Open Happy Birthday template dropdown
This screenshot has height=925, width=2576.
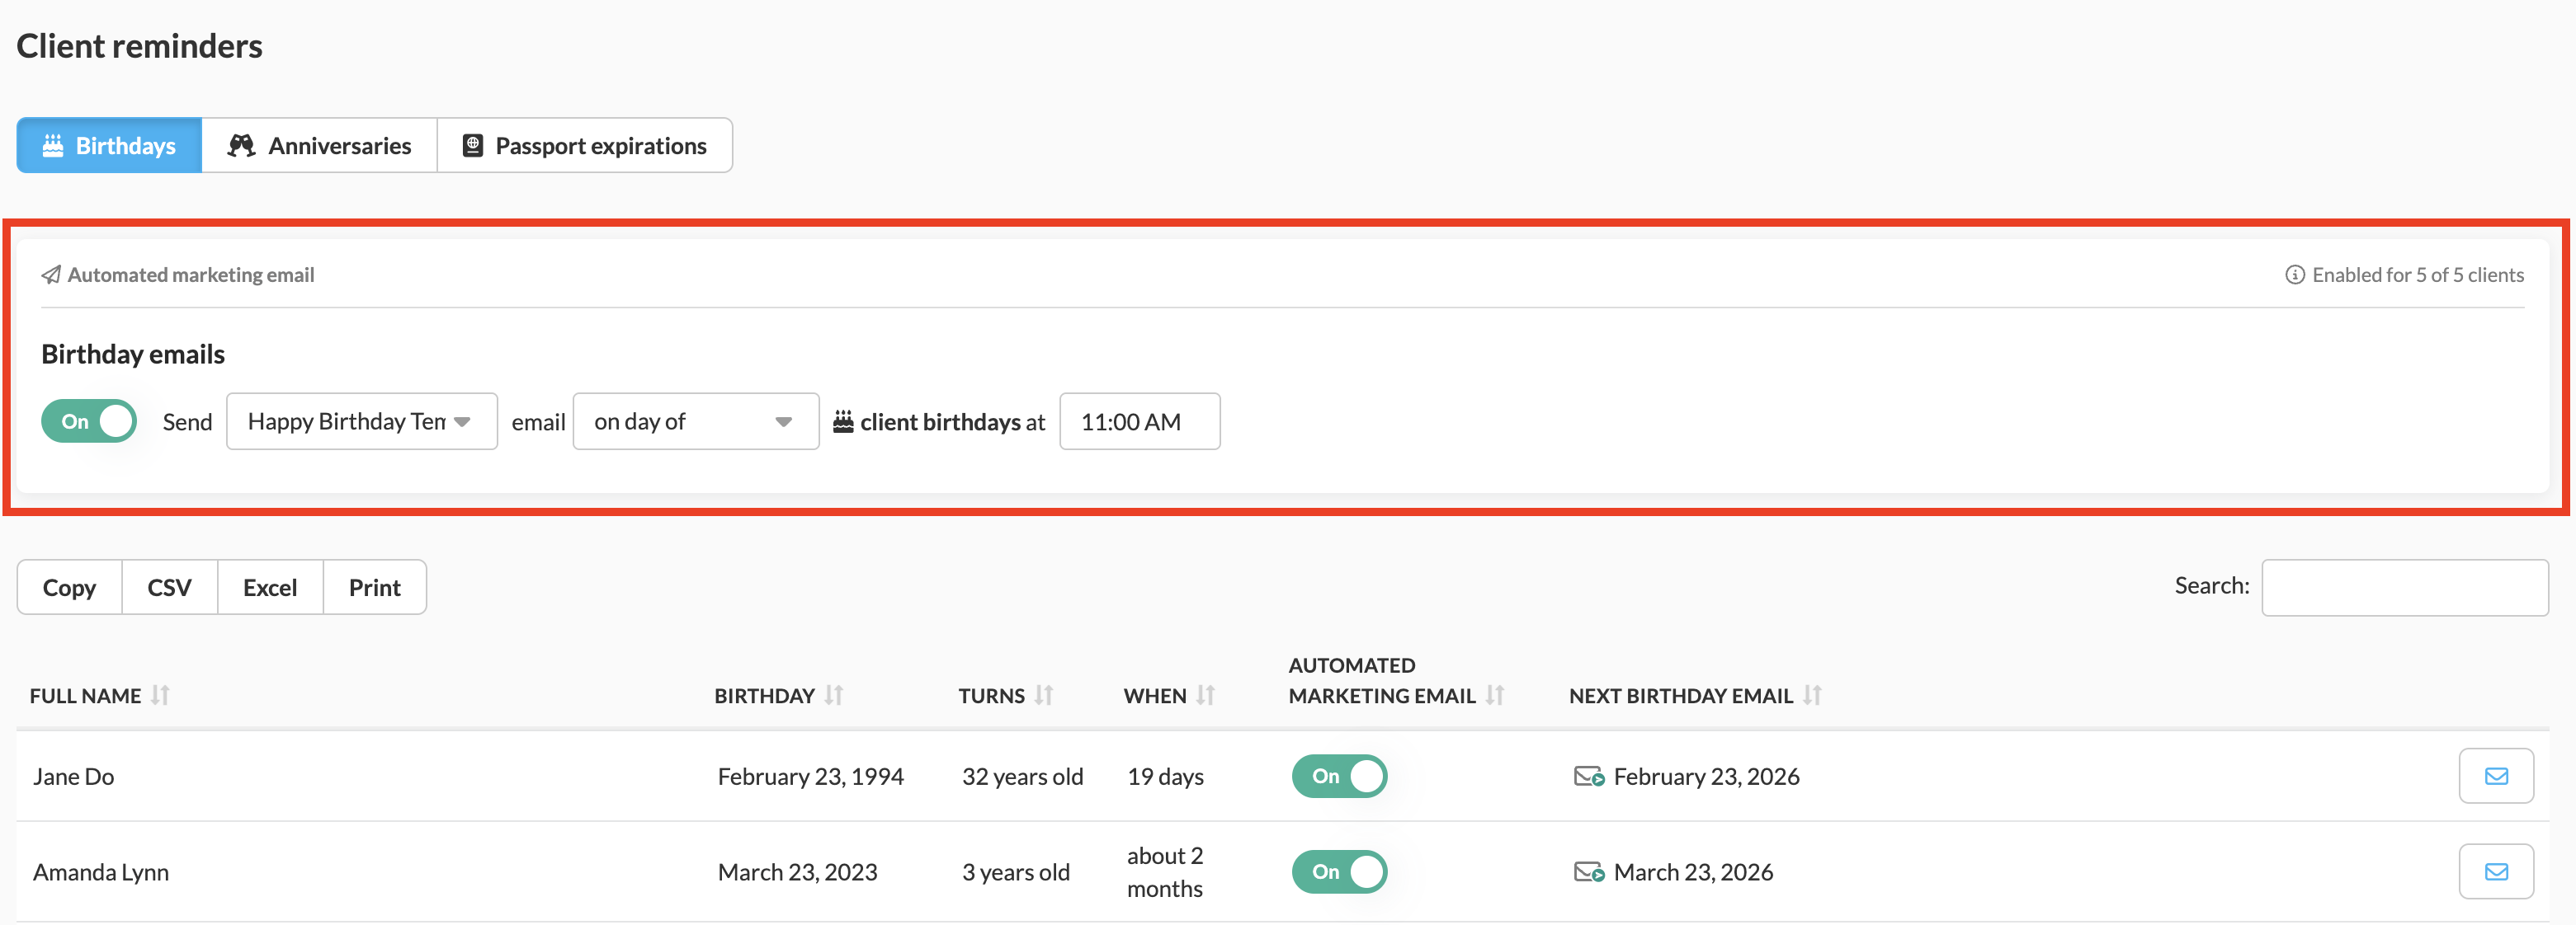tap(361, 421)
